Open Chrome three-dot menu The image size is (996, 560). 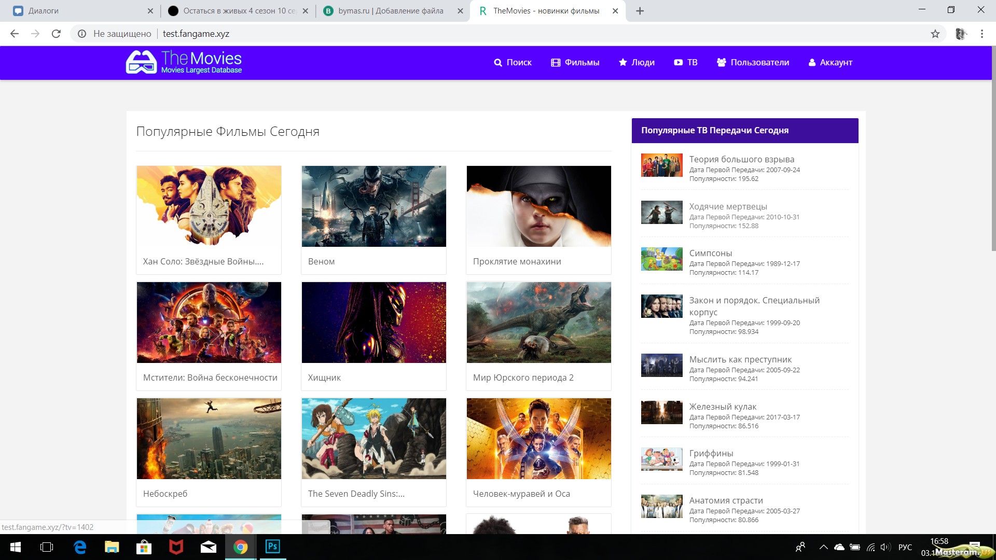[981, 34]
